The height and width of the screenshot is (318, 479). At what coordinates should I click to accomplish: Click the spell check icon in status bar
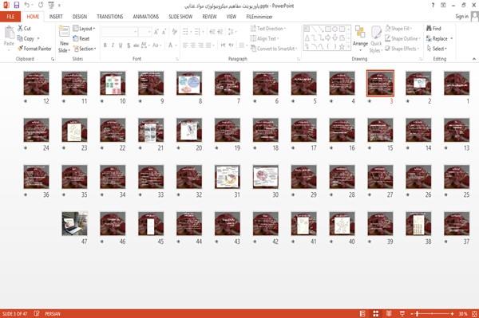point(37,313)
